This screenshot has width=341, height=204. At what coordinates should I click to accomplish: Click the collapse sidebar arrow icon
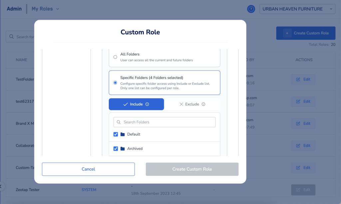click(1, 186)
